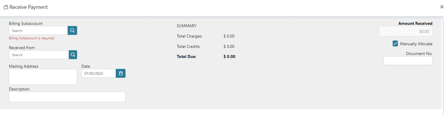Click the wallet icon beside Receive Payment

click(x=6, y=7)
